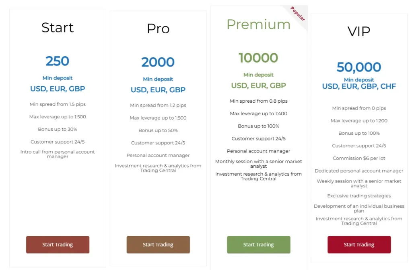Select Bonus up to 50% on Pro plan

coord(158,130)
